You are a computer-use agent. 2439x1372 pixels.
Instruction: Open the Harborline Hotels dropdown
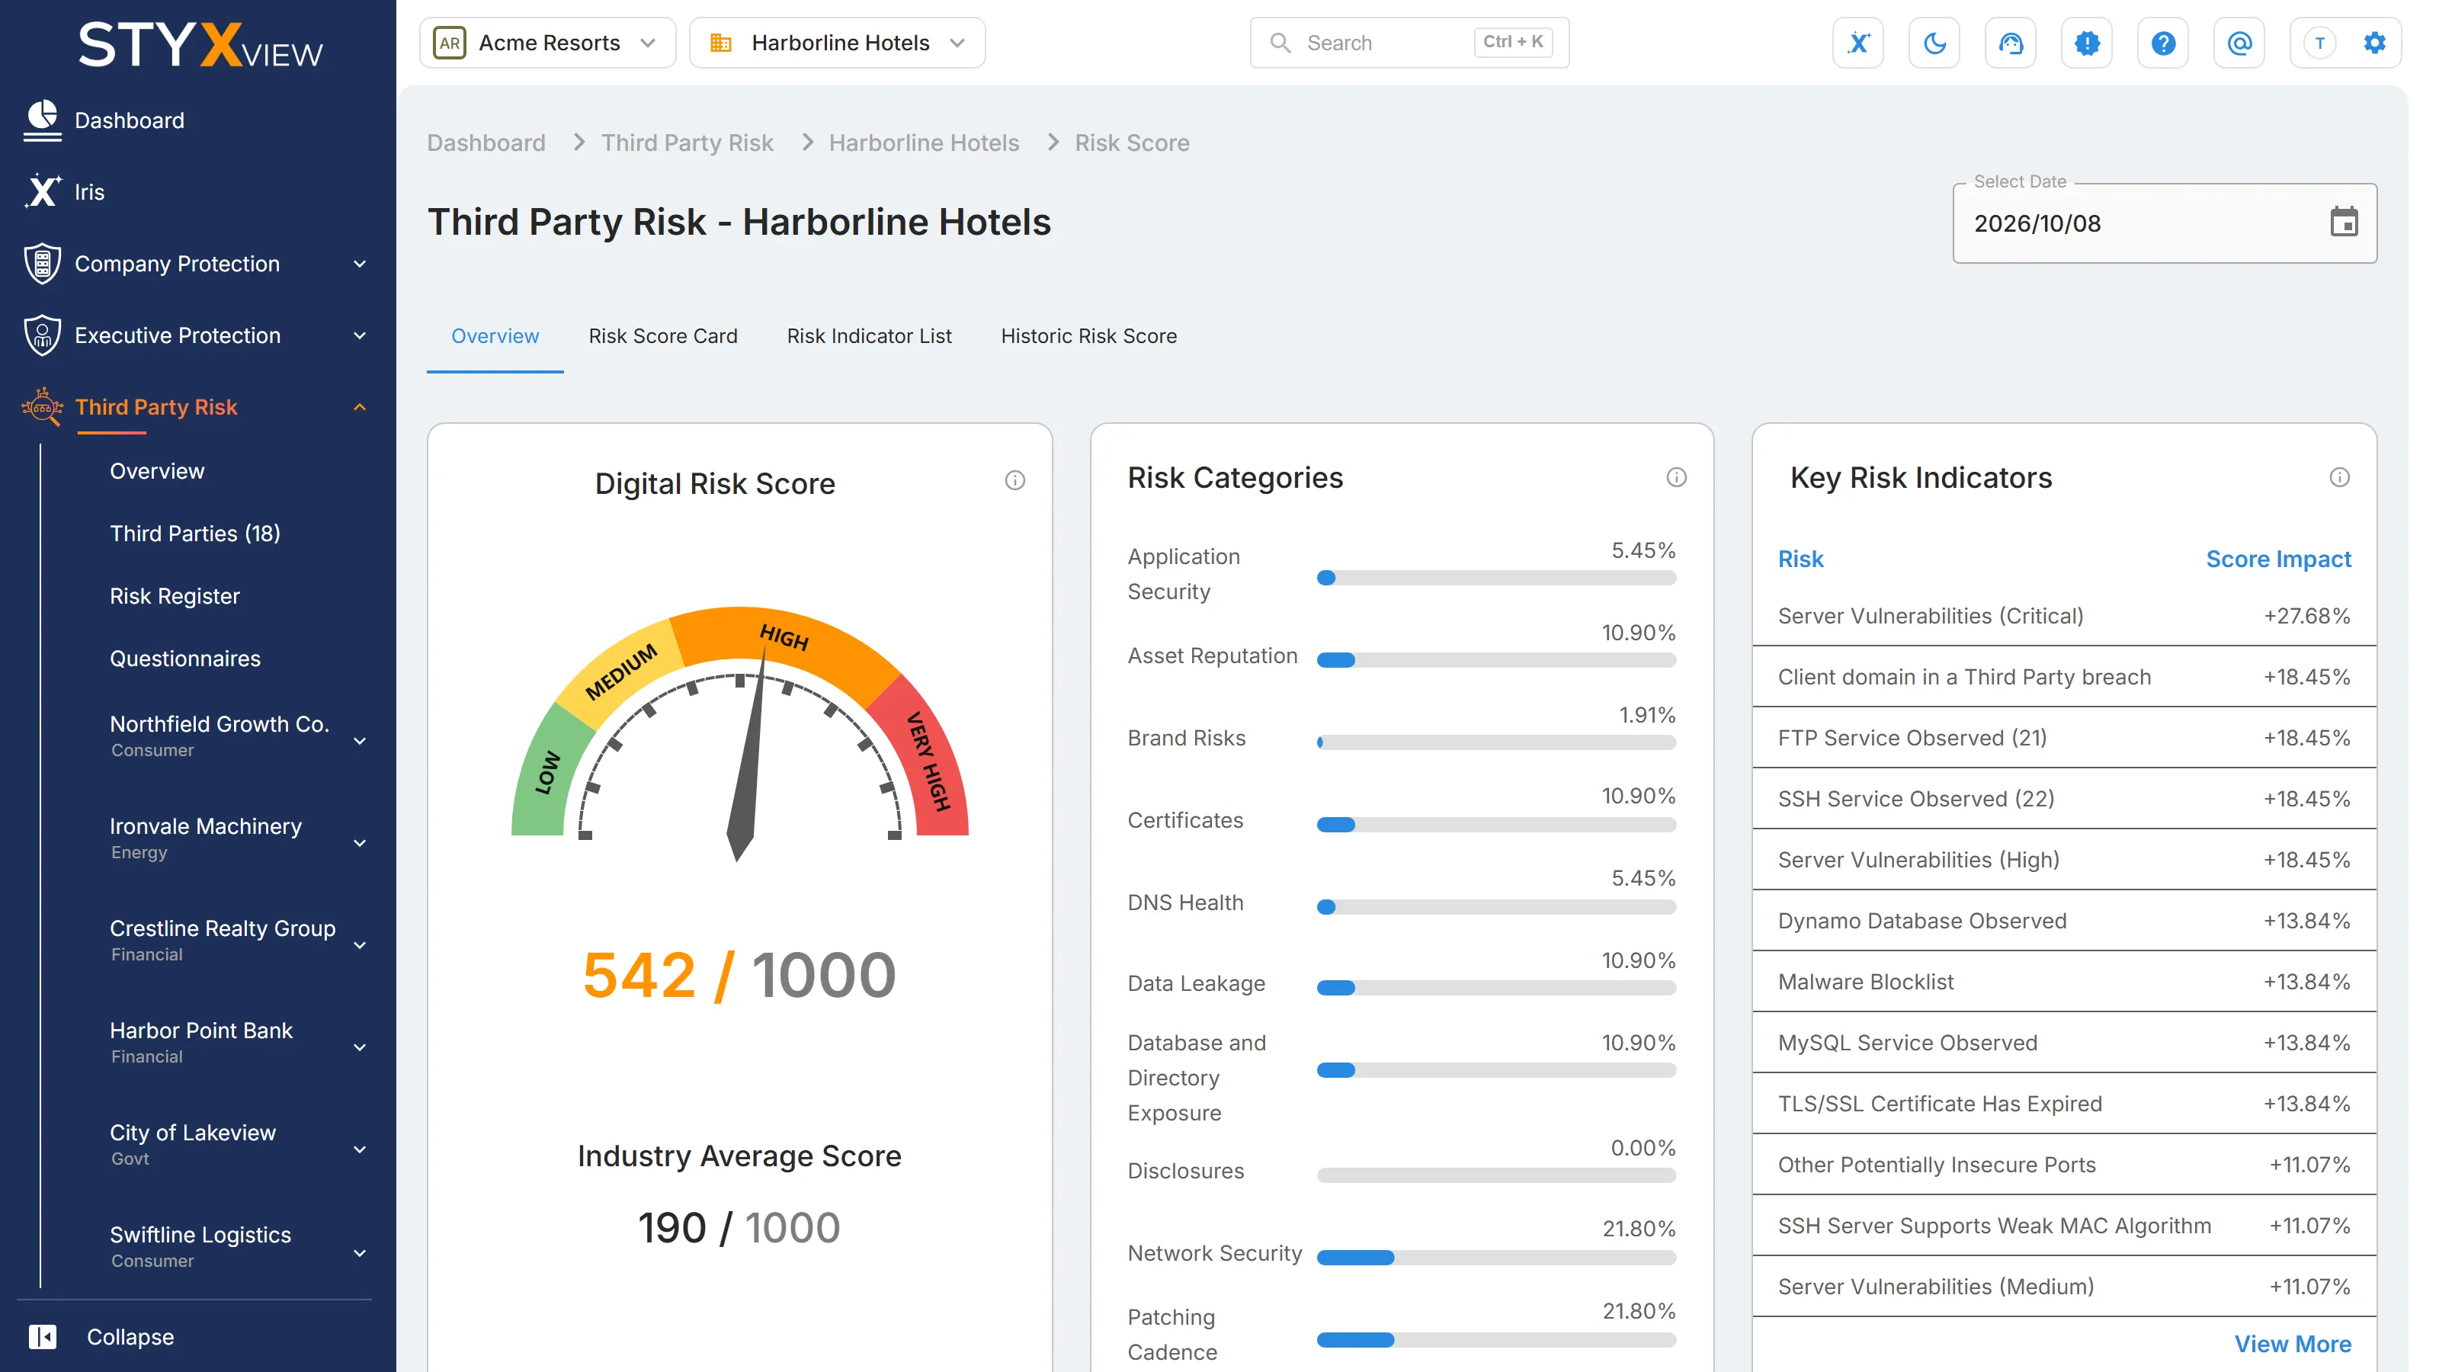point(838,43)
